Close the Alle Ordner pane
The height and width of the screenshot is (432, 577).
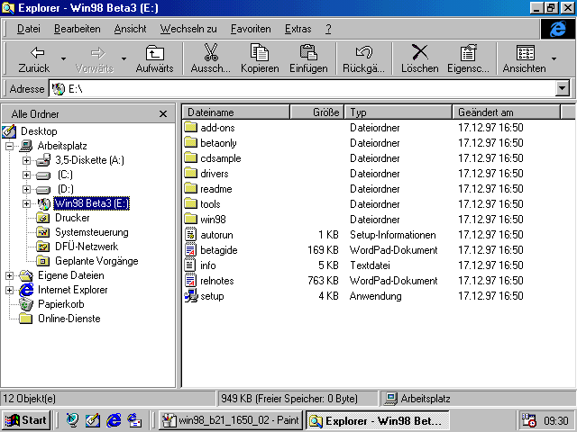click(x=163, y=114)
